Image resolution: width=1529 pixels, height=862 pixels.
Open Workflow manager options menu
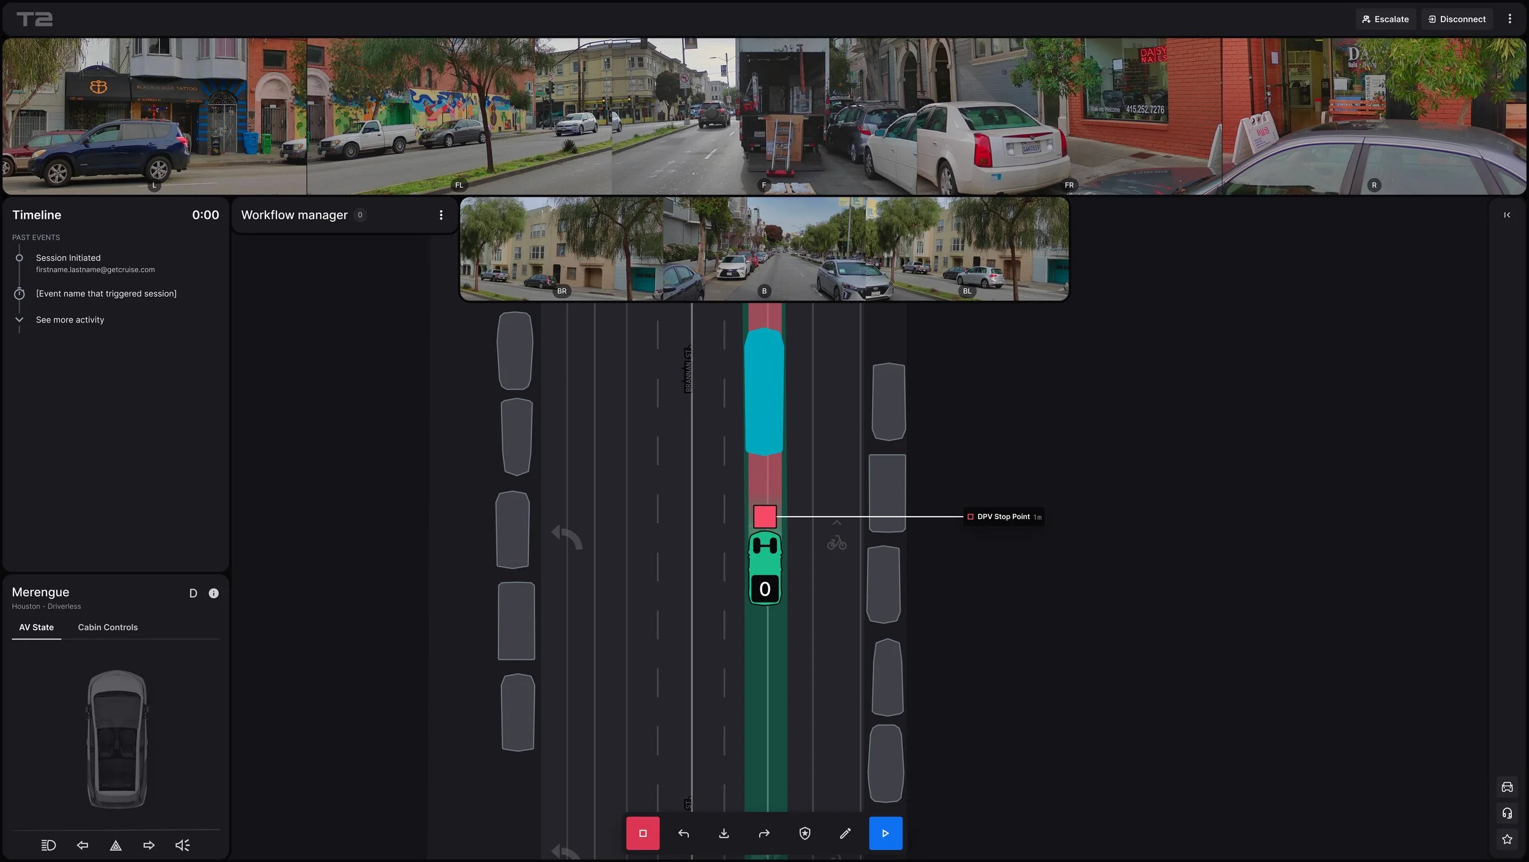point(441,215)
